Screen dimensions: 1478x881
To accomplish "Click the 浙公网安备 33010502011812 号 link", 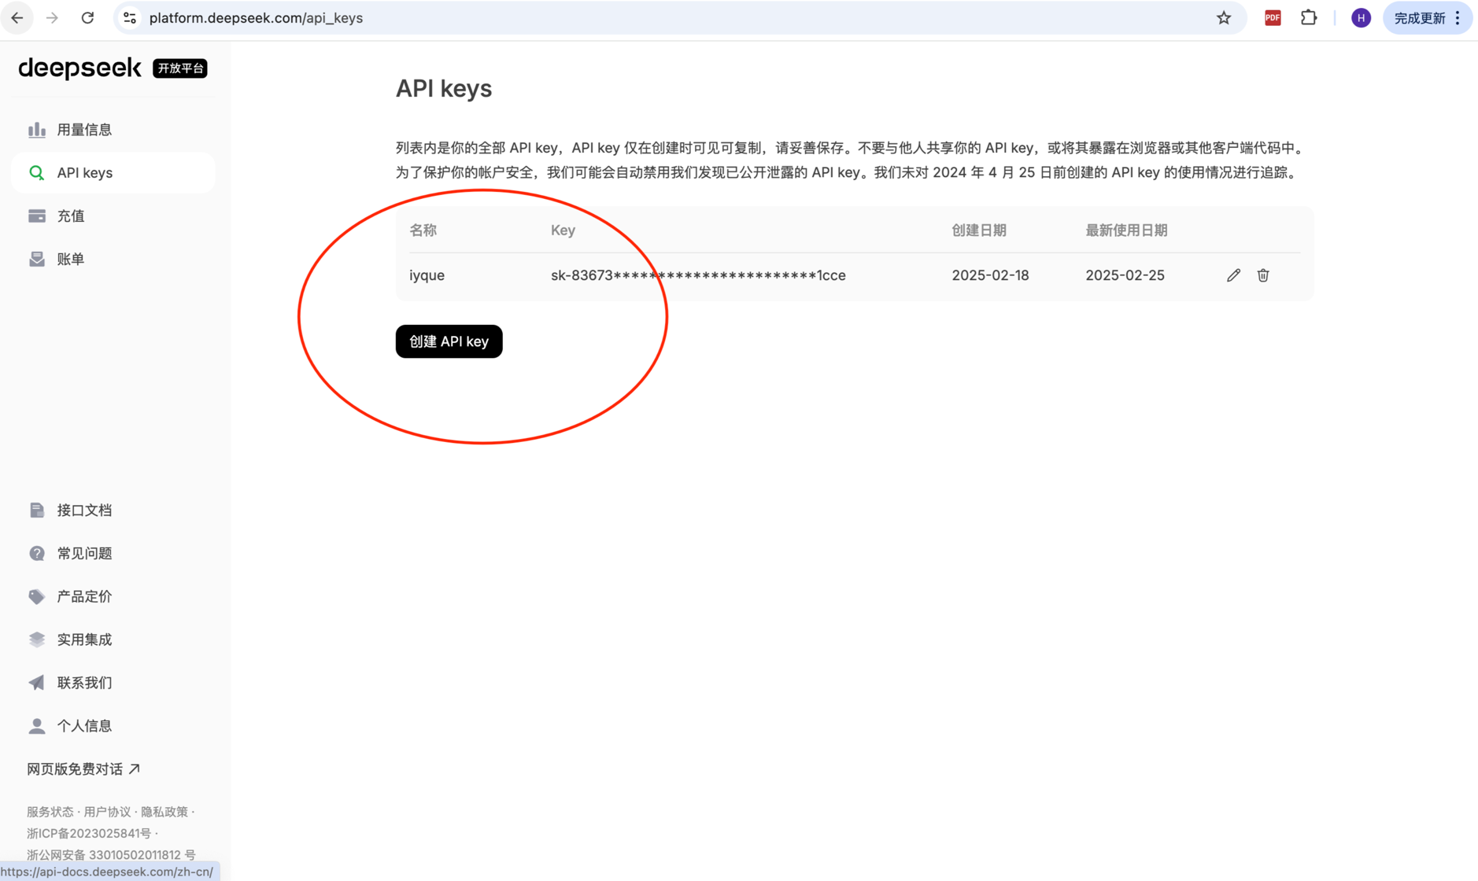I will pyautogui.click(x=111, y=855).
